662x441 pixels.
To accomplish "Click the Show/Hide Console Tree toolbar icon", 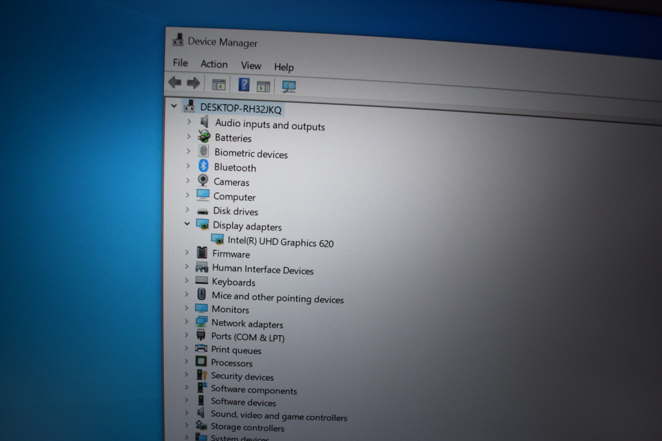I will (219, 85).
